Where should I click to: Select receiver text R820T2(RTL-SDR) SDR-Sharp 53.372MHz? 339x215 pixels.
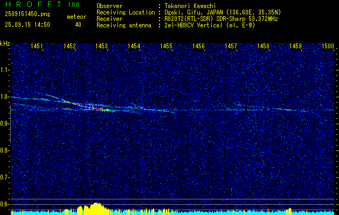(221, 19)
